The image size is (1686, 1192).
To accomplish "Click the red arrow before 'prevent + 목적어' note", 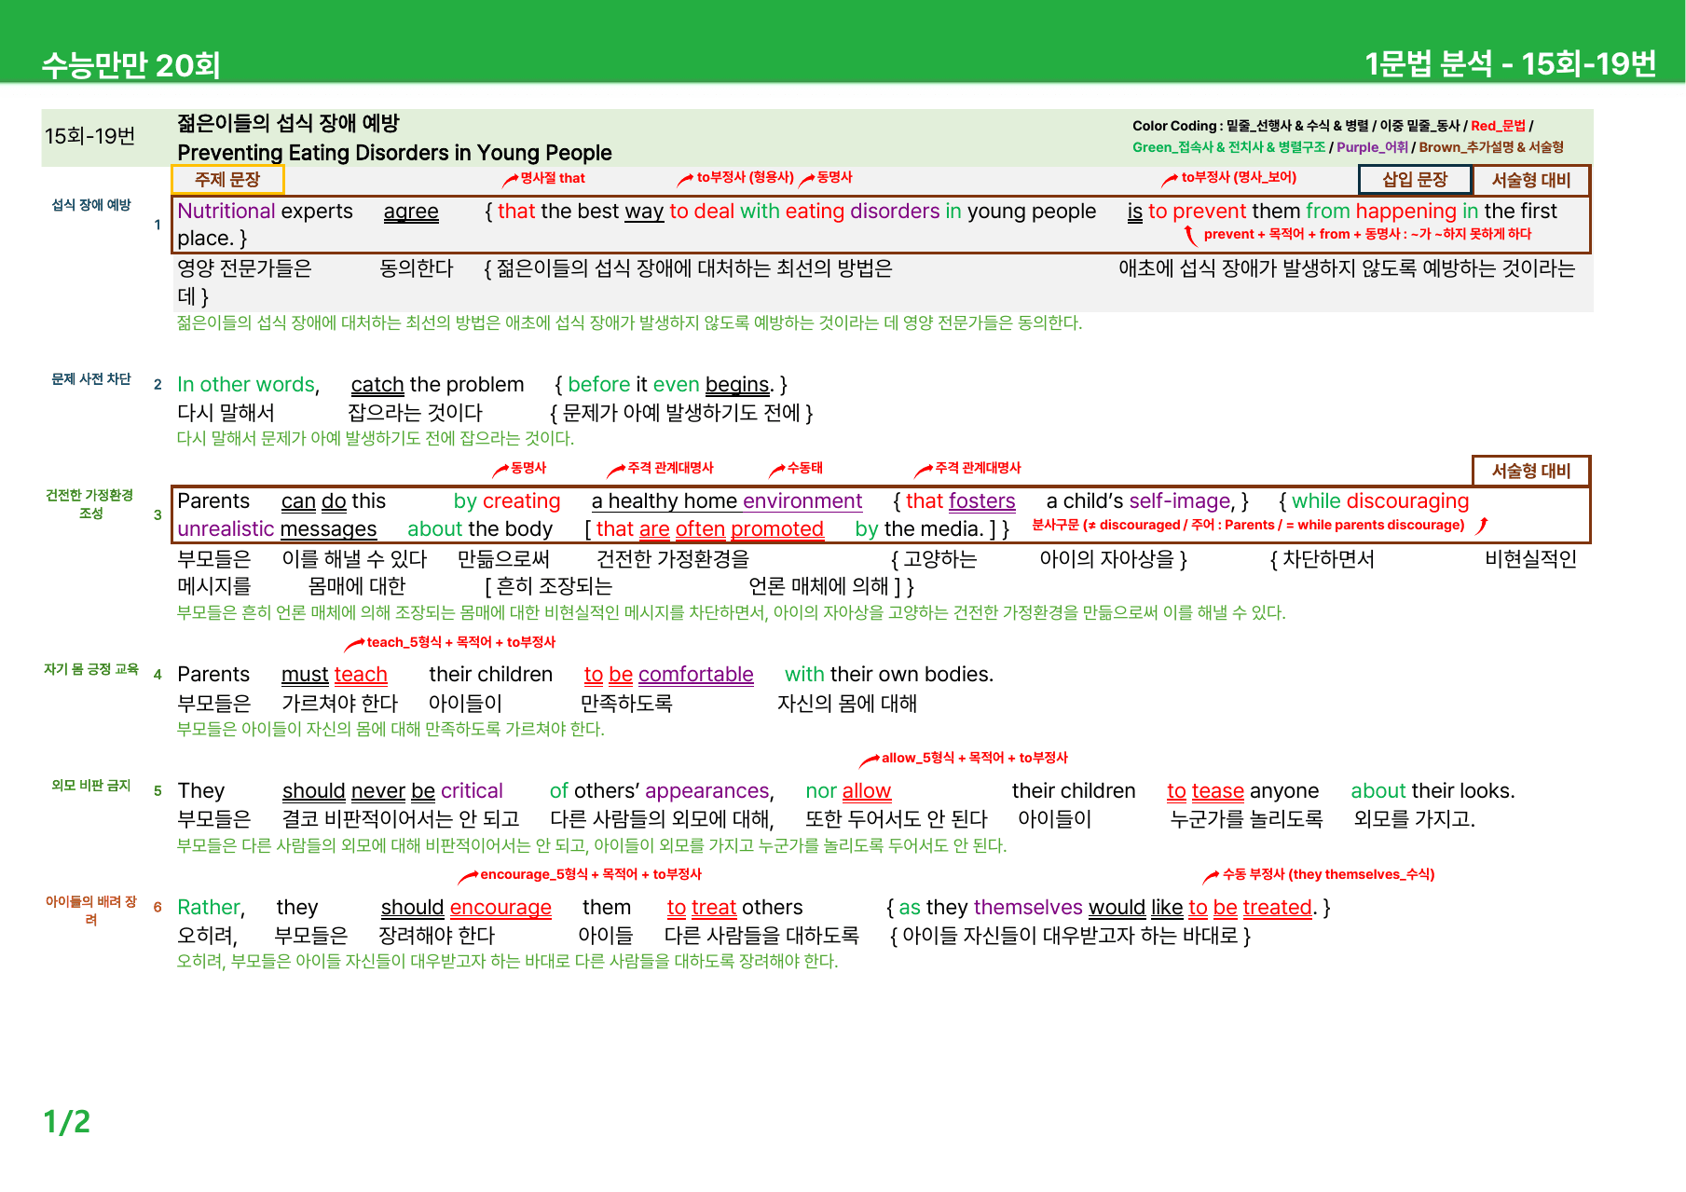I will [1190, 235].
